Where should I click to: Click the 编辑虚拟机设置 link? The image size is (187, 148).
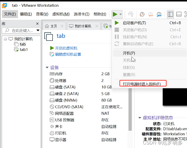68,54
